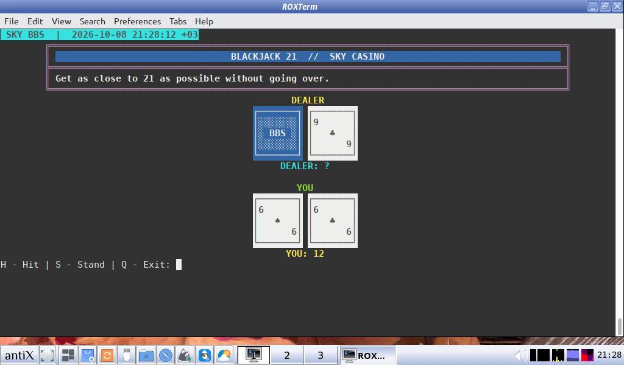Switch to workspace 2
The height and width of the screenshot is (365, 624).
[287, 355]
